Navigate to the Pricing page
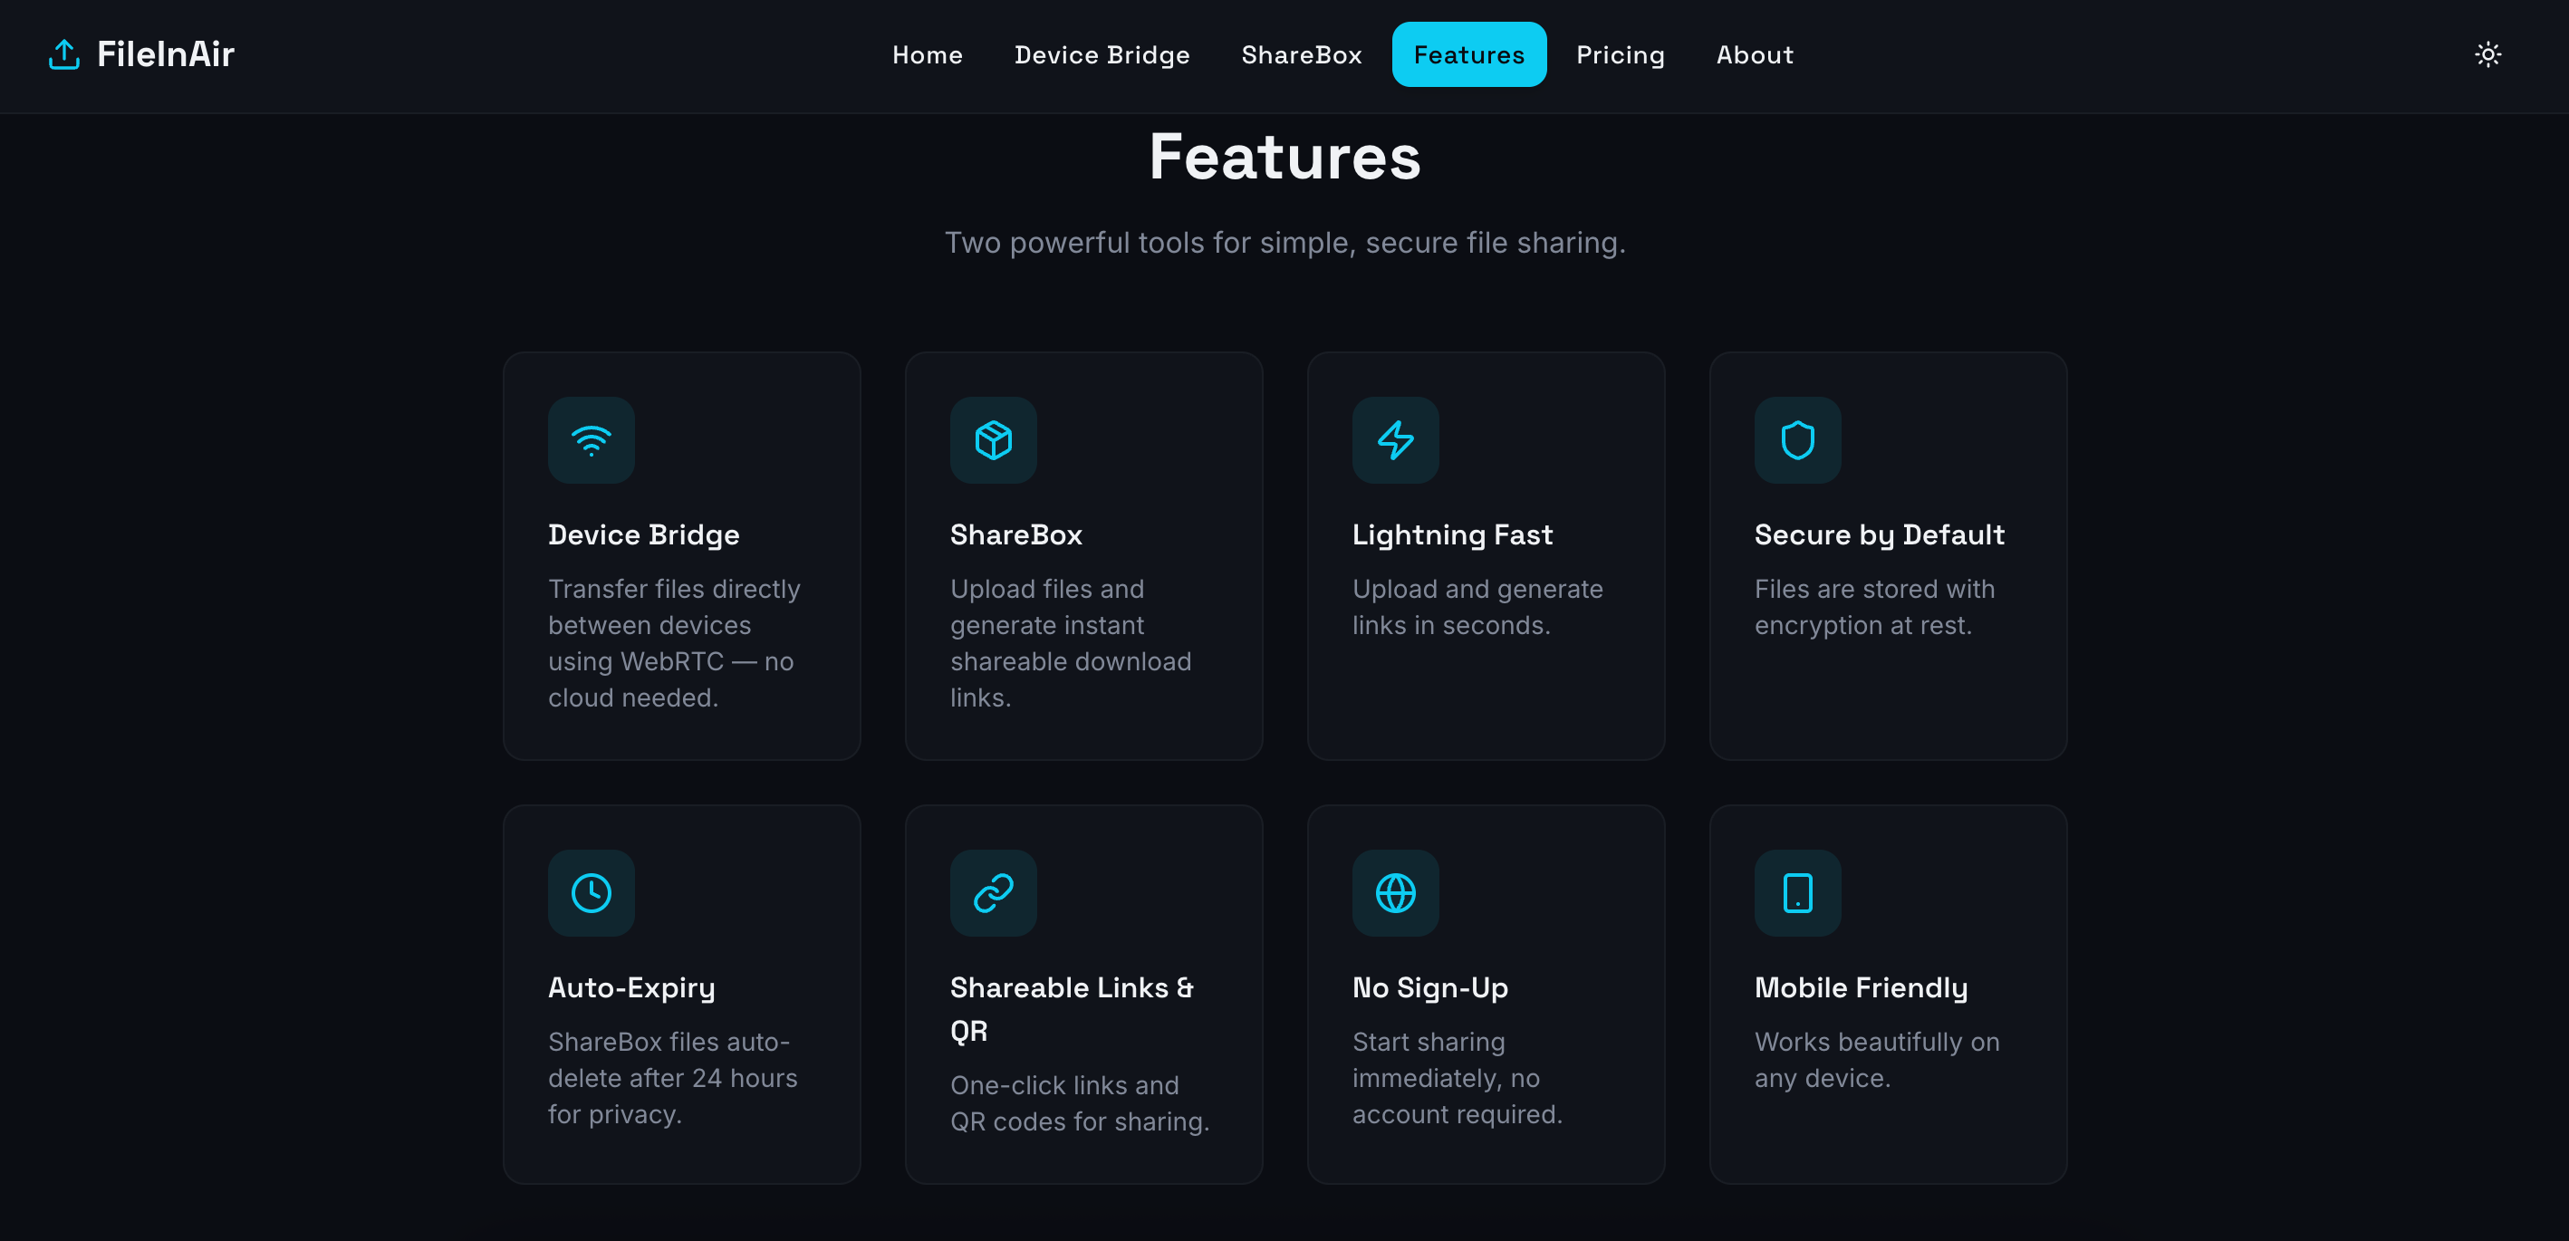The height and width of the screenshot is (1241, 2569). coord(1621,53)
